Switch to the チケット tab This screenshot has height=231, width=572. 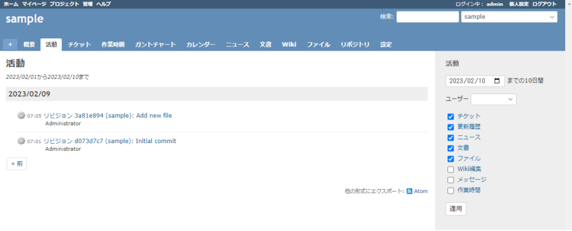coord(79,45)
